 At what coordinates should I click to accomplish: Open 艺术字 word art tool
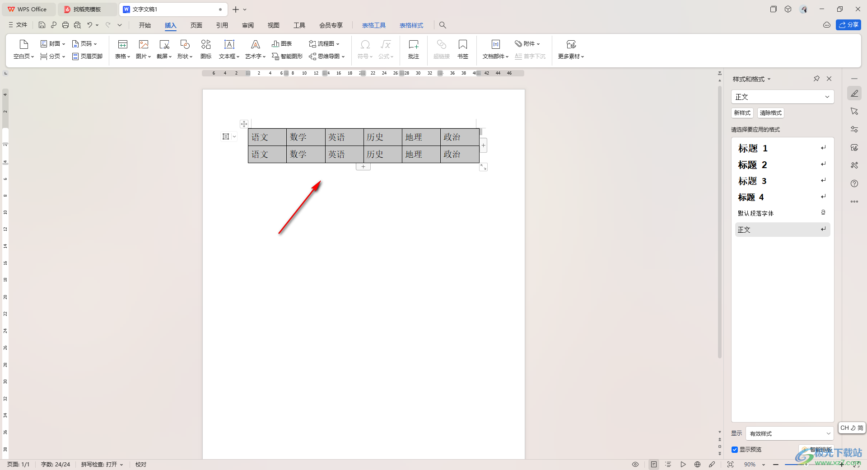tap(255, 49)
